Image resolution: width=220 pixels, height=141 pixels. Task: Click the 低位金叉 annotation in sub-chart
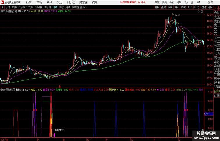pyautogui.click(x=59, y=130)
